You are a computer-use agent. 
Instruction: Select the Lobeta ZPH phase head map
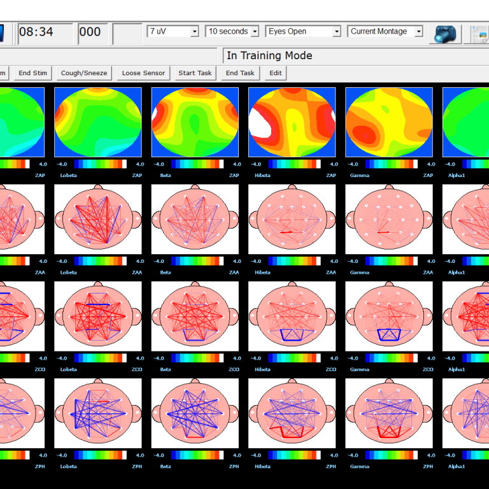click(x=98, y=413)
